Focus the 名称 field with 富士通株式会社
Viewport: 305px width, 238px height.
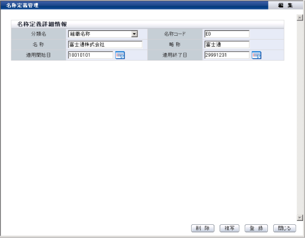(x=105, y=44)
